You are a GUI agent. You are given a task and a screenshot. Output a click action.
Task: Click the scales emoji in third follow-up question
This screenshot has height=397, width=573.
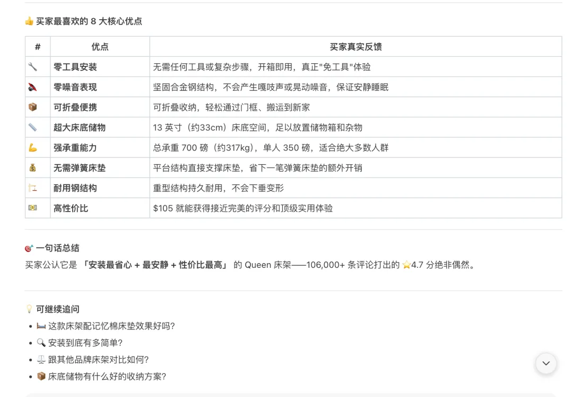coord(41,359)
